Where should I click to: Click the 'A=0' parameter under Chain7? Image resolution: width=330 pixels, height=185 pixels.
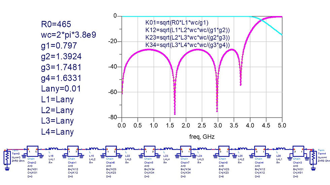coord(183,166)
